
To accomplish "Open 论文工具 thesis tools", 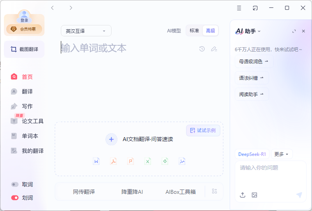I will pos(27,121).
